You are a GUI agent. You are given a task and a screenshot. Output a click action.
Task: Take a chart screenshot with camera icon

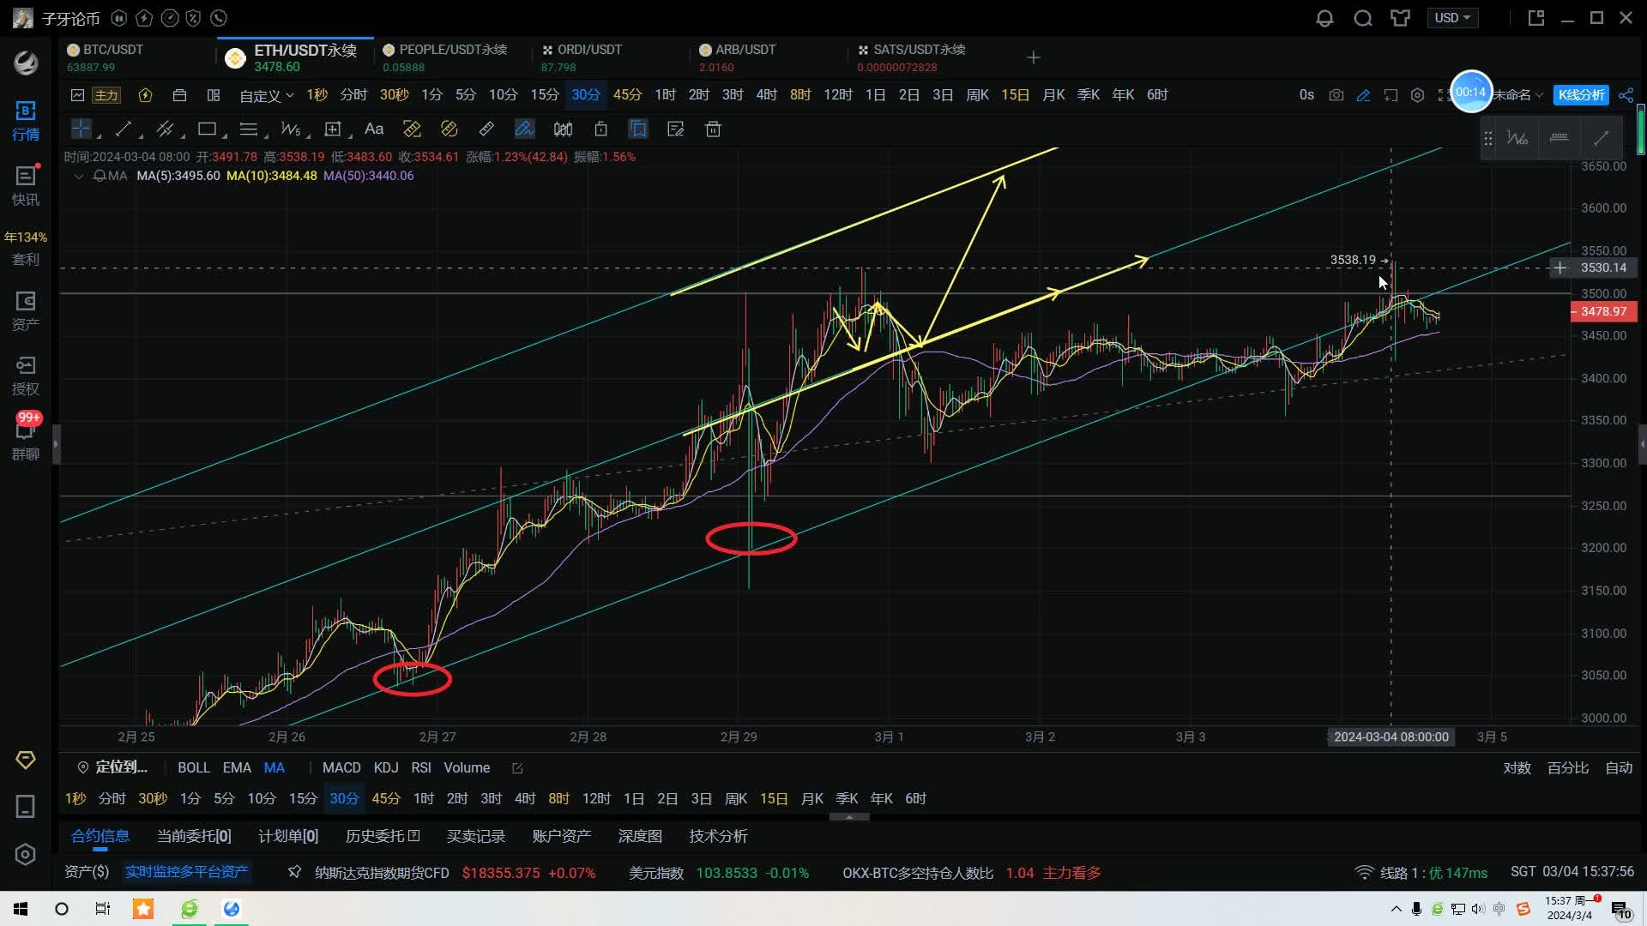tap(1336, 95)
